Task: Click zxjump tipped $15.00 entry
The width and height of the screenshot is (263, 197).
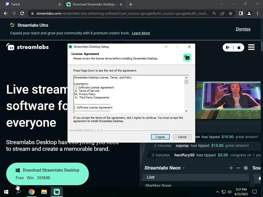Action: tap(201, 146)
